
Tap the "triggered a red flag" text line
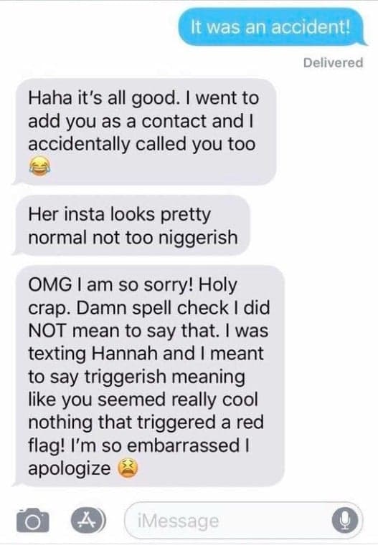click(146, 423)
